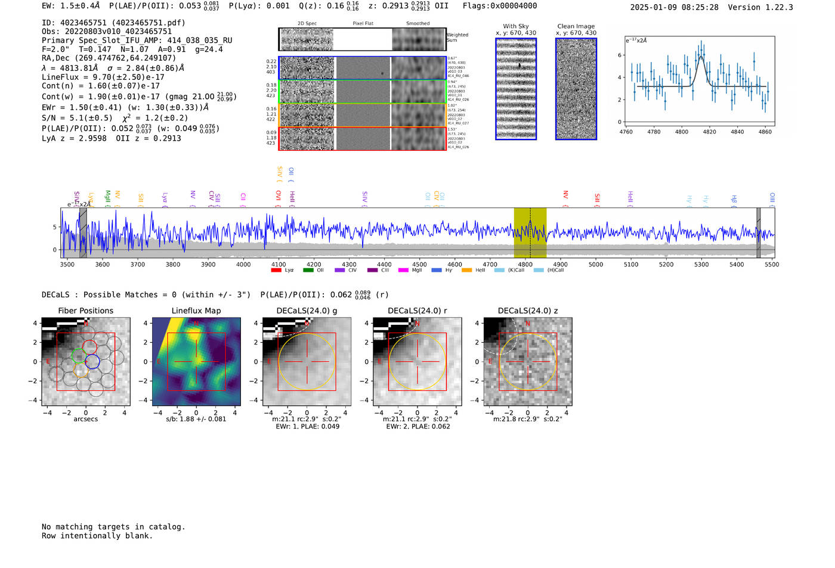Click the Lyα red legend swatch
835x568 pixels.
(276, 270)
